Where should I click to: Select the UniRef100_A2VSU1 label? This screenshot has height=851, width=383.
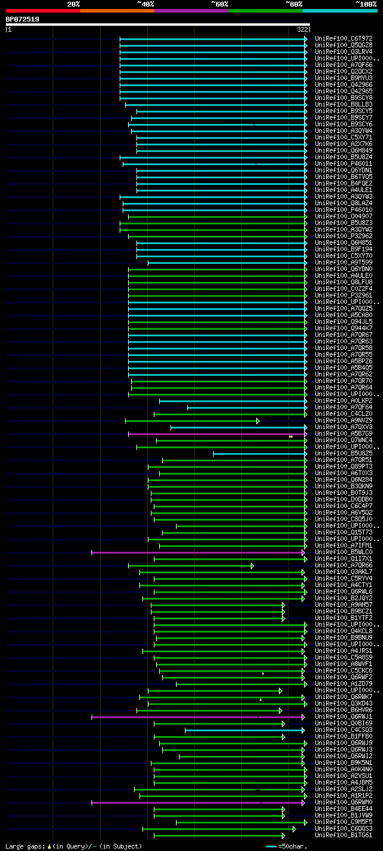(344, 776)
